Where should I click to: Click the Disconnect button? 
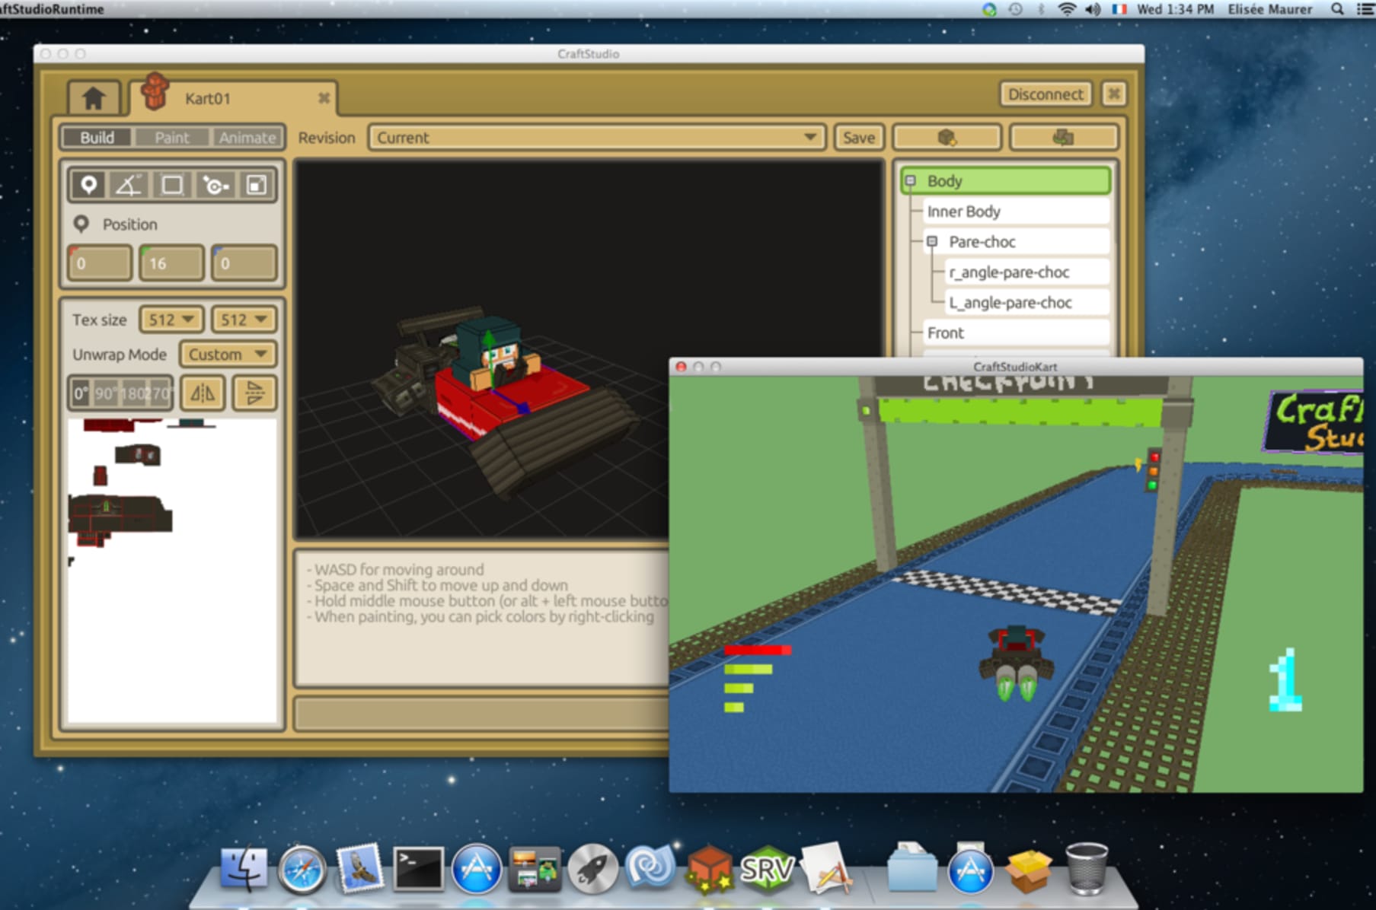[x=1046, y=94]
